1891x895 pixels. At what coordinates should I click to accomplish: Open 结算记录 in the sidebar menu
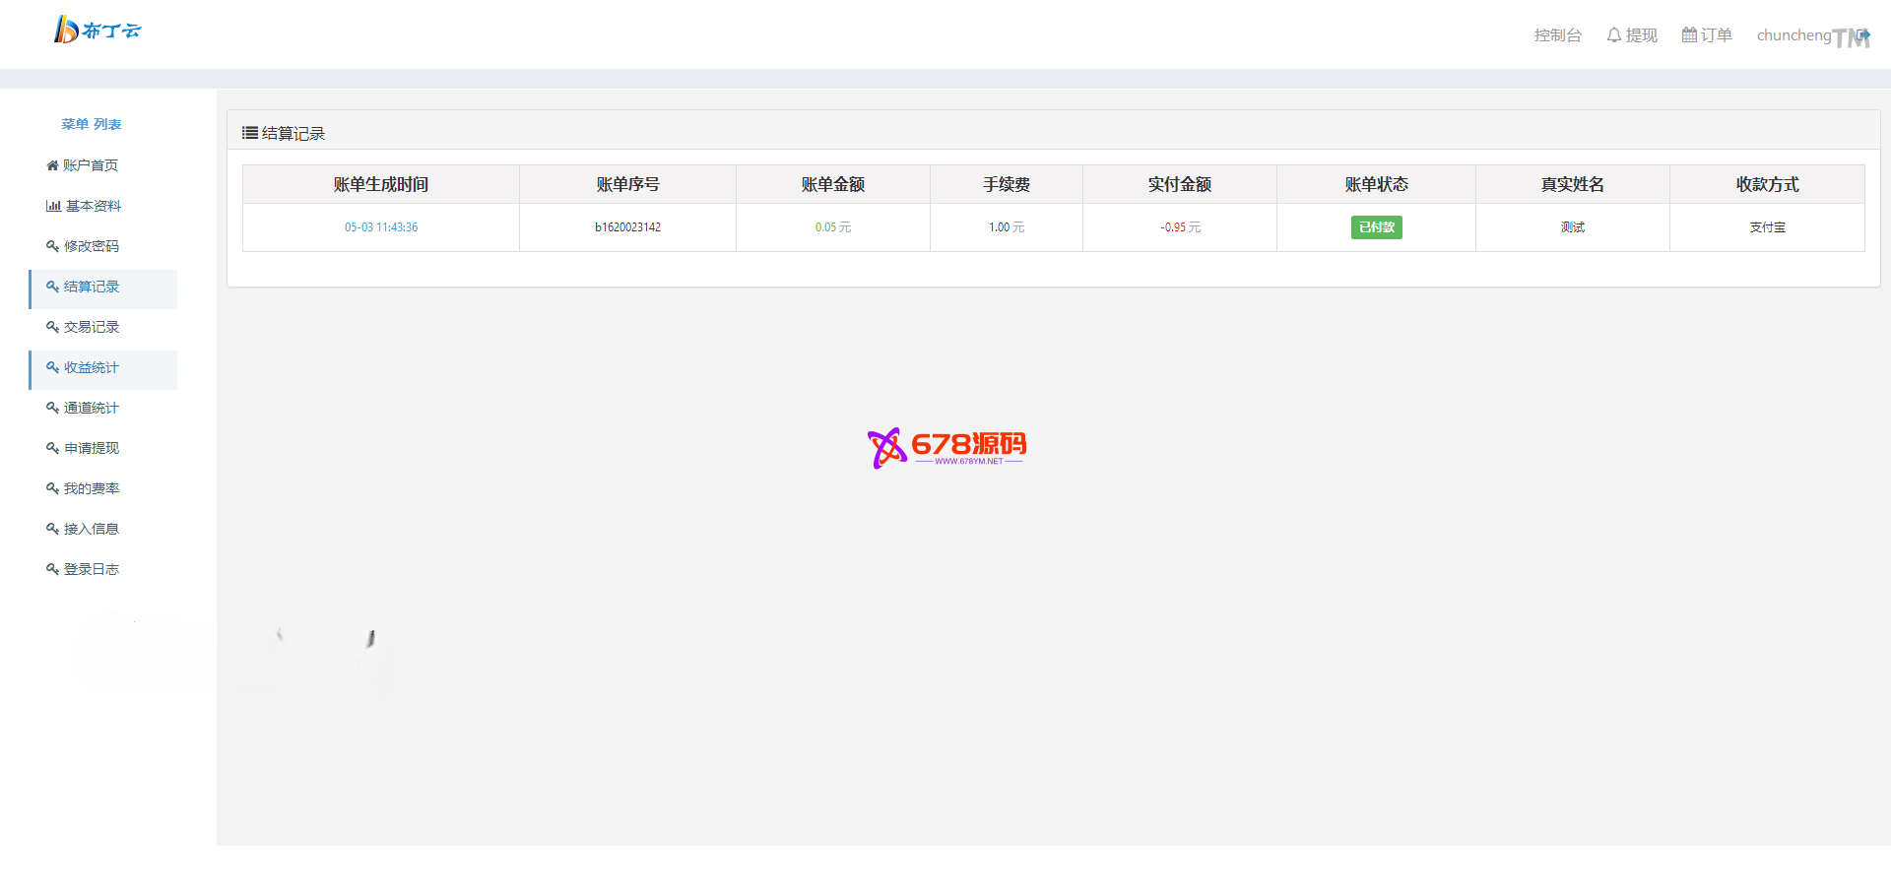[x=92, y=287]
